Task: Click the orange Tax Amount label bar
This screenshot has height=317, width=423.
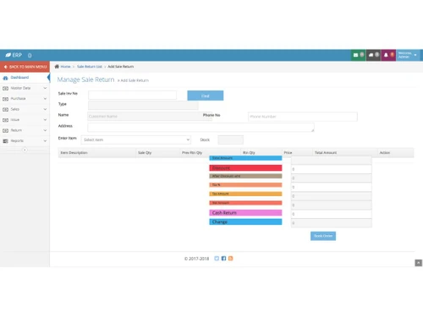Action: tap(245, 194)
